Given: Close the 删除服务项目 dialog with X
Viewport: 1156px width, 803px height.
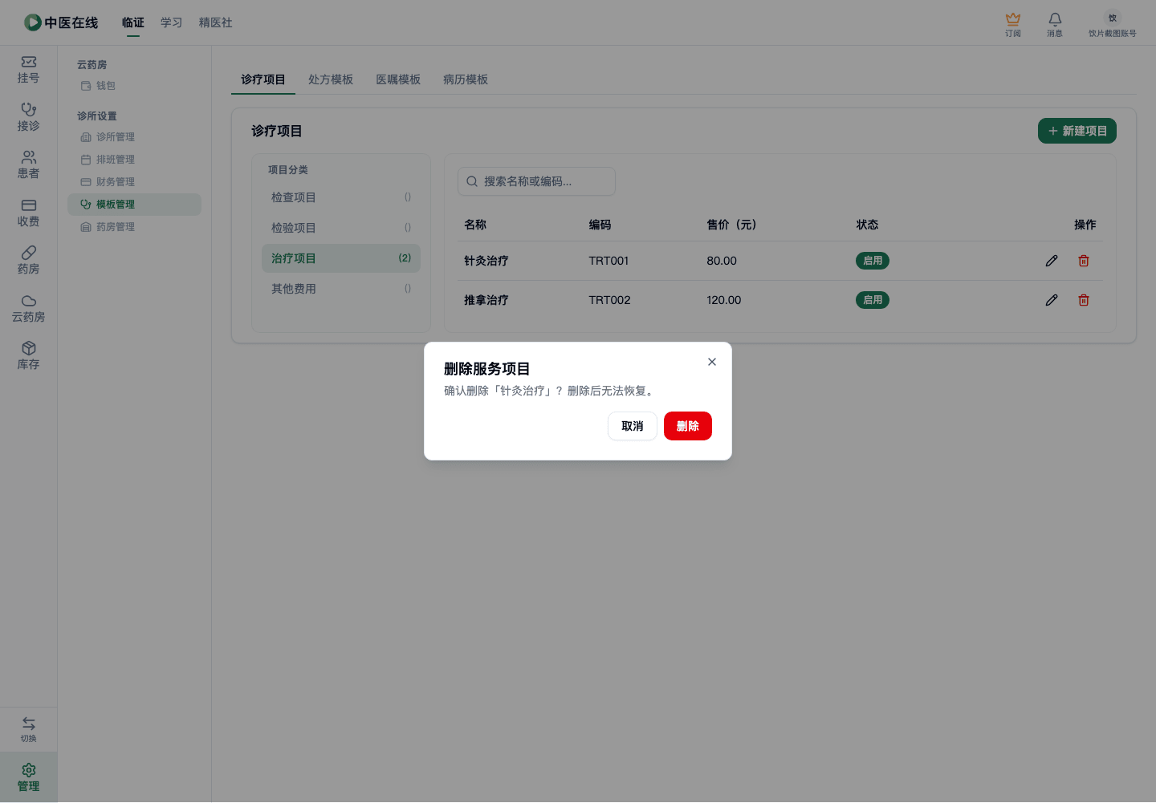Looking at the screenshot, I should (712, 362).
